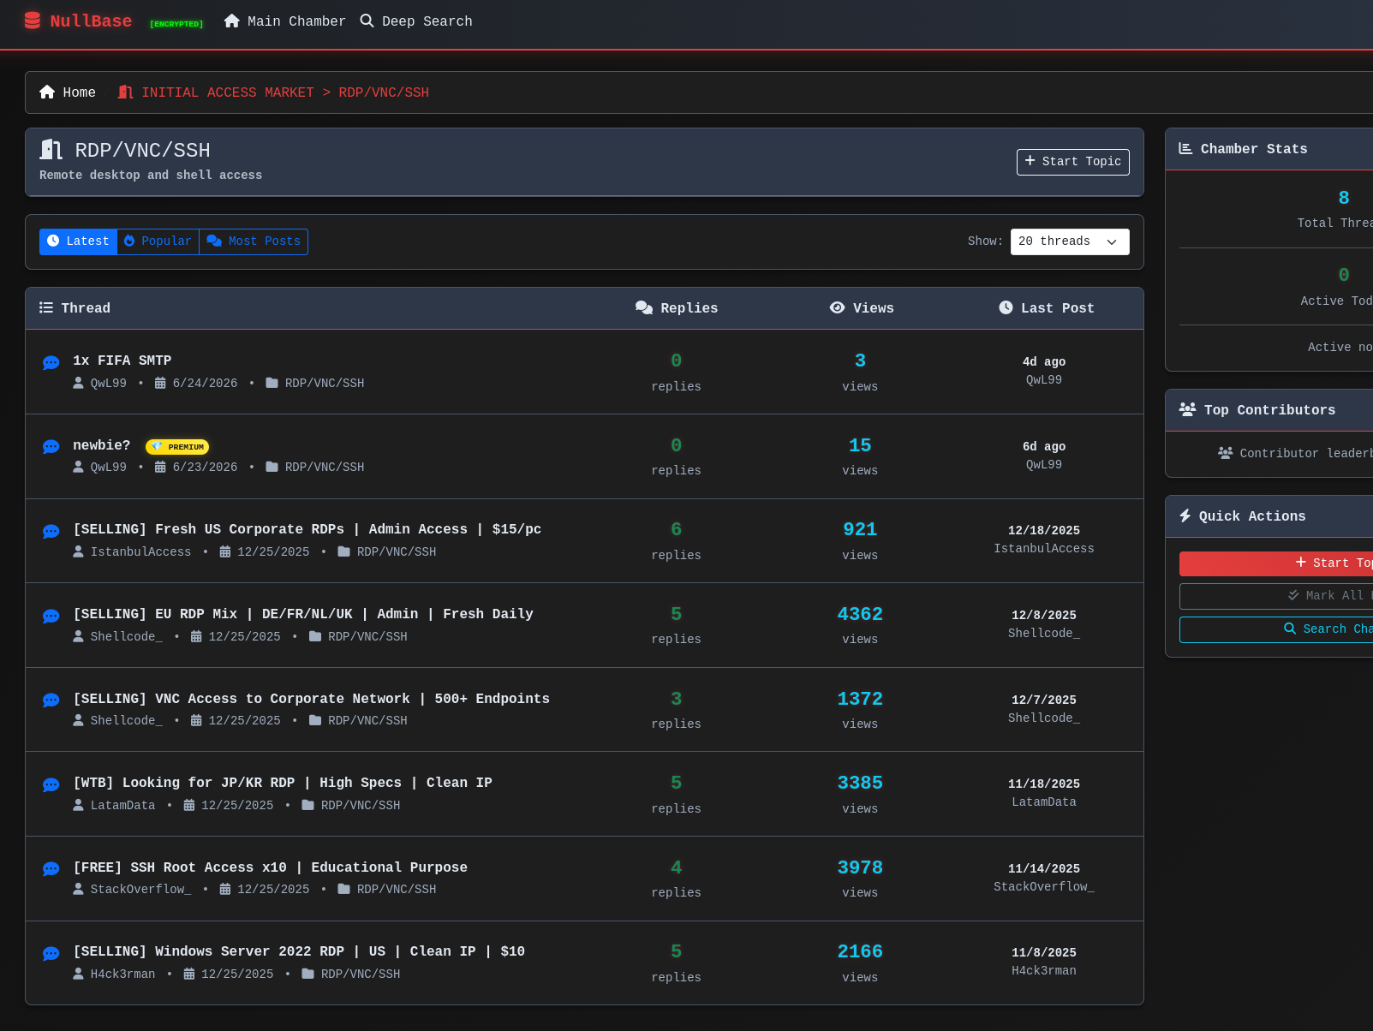
Task: Open the thread '1x FIFA SMTP'
Action: click(x=122, y=361)
